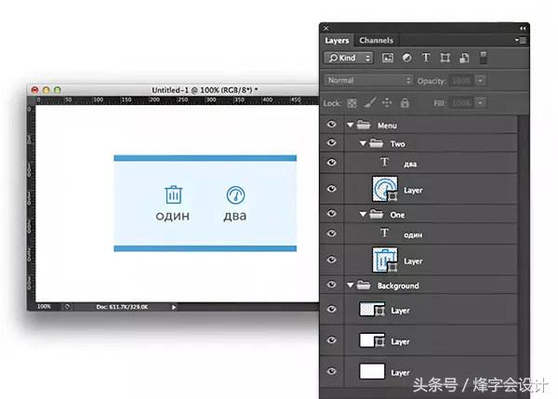Open the status bar arrow menu
The height and width of the screenshot is (399, 558).
tap(174, 307)
